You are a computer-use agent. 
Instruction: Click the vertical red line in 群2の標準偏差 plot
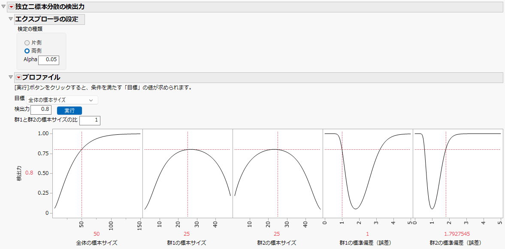(x=446, y=174)
